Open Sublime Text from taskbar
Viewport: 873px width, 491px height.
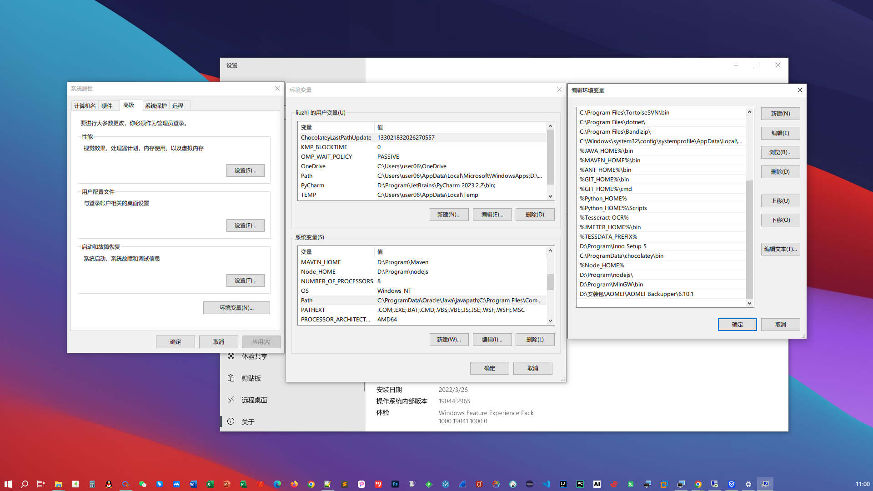(345, 484)
